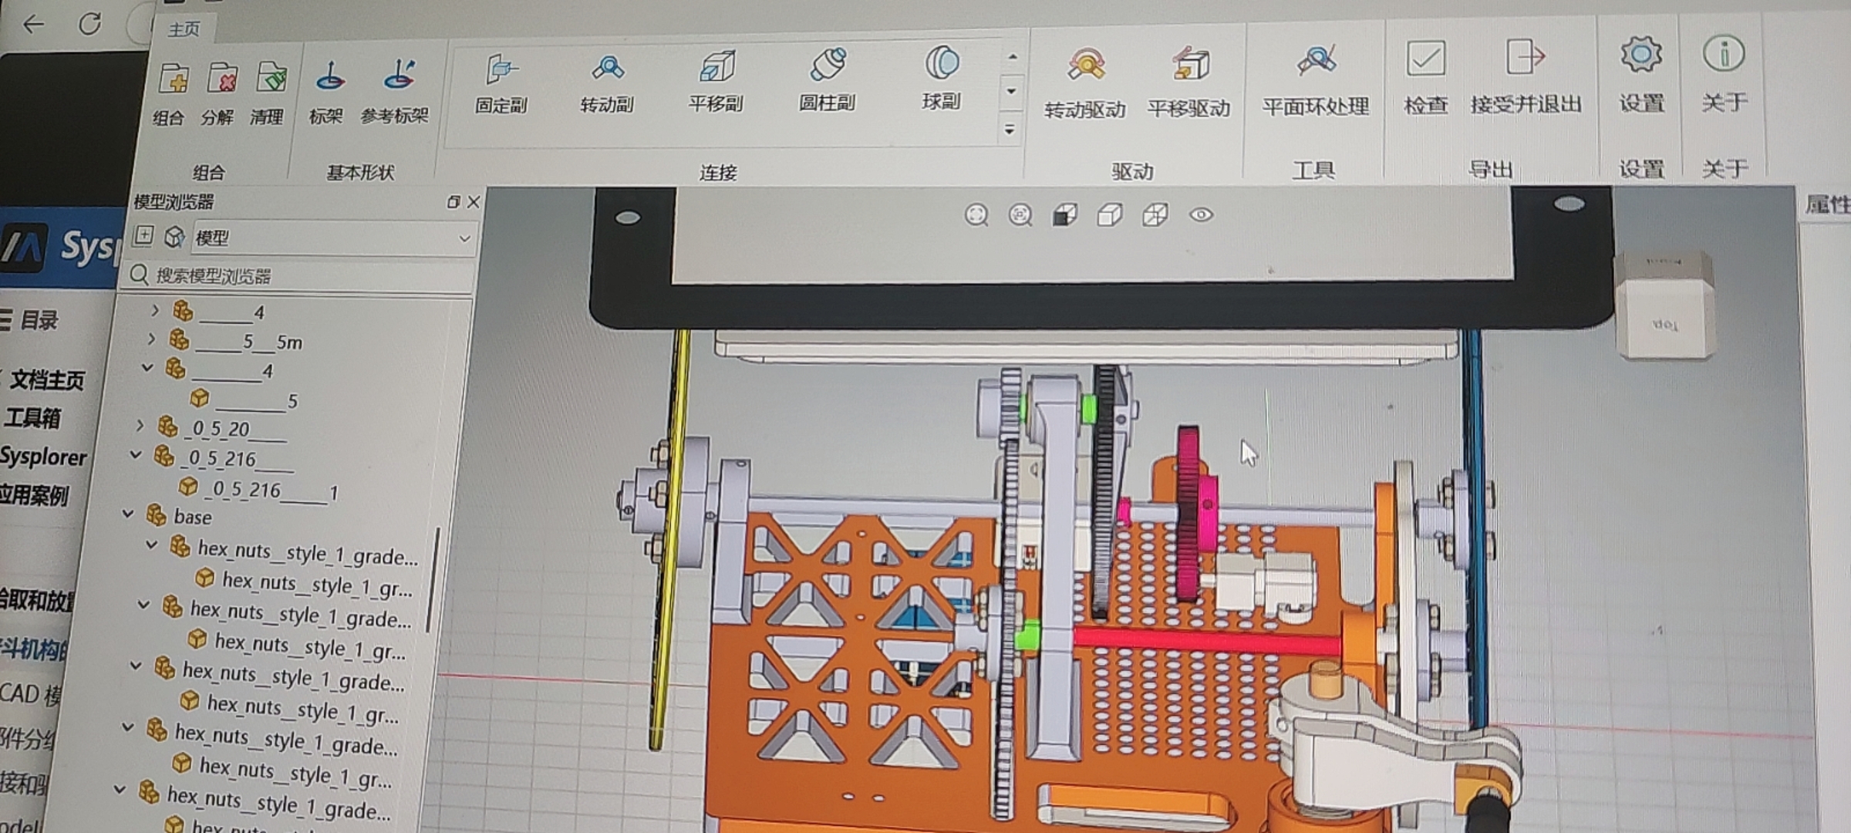Screen dimensions: 1851x833
Task: Add a 转动副 revolute joint
Action: coord(608,83)
